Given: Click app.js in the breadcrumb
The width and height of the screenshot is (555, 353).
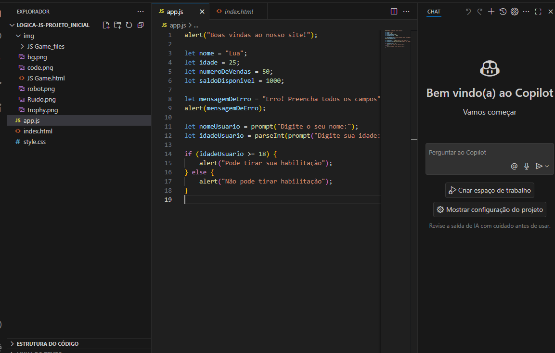Looking at the screenshot, I should (178, 25).
